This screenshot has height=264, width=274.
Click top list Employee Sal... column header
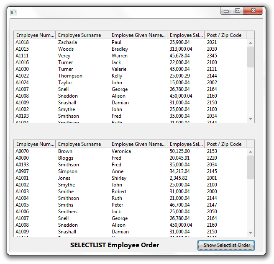click(x=186, y=35)
